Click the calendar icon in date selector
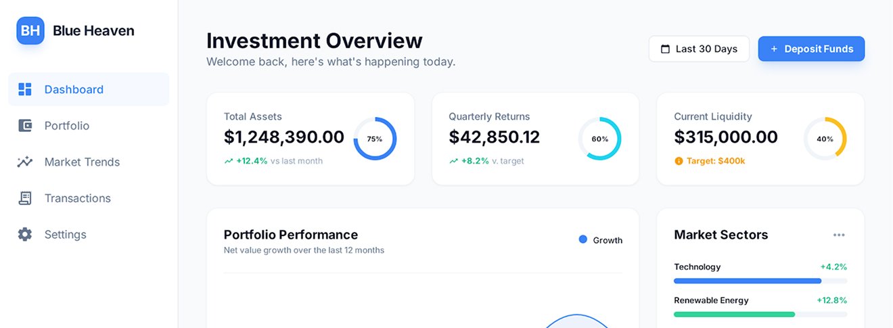The image size is (893, 328). 665,49
